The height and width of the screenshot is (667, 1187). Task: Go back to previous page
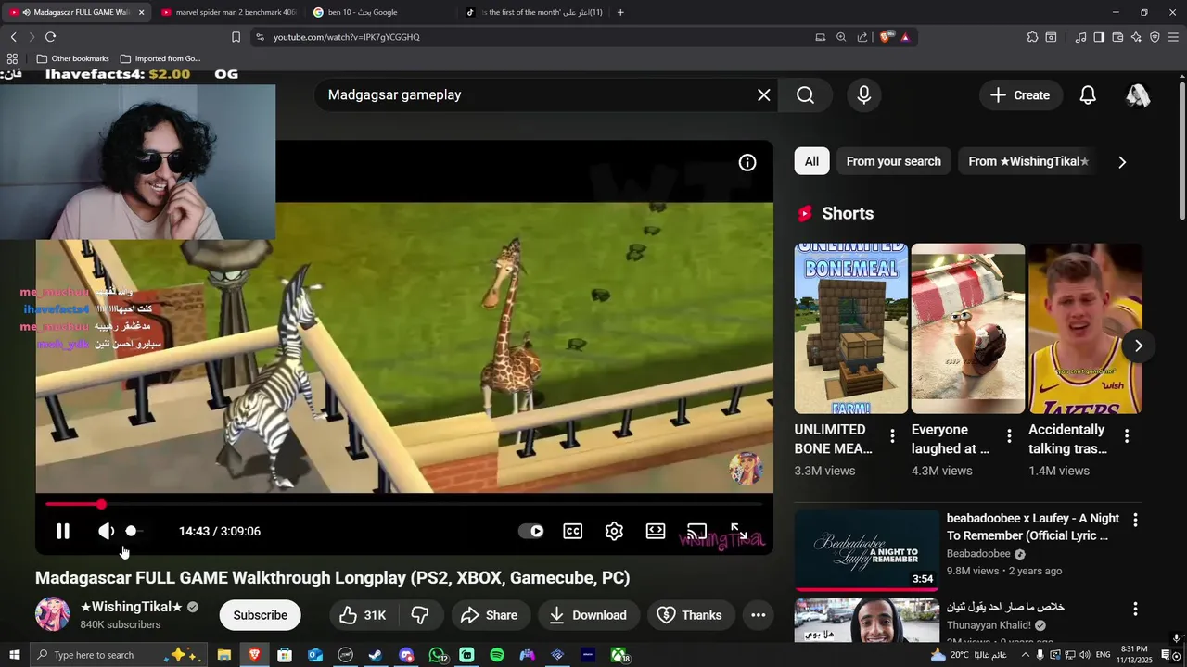(x=13, y=37)
